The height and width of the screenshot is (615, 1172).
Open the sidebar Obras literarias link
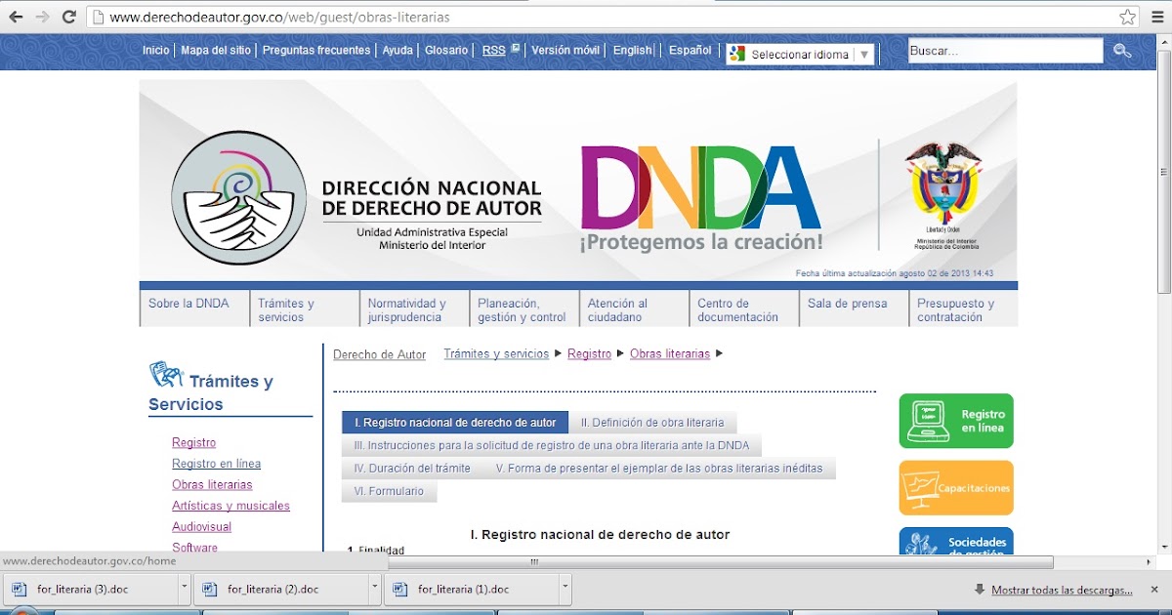point(212,484)
